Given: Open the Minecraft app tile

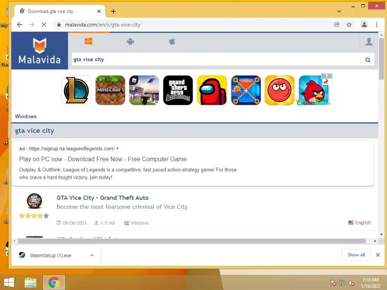Looking at the screenshot, I should pos(110,90).
